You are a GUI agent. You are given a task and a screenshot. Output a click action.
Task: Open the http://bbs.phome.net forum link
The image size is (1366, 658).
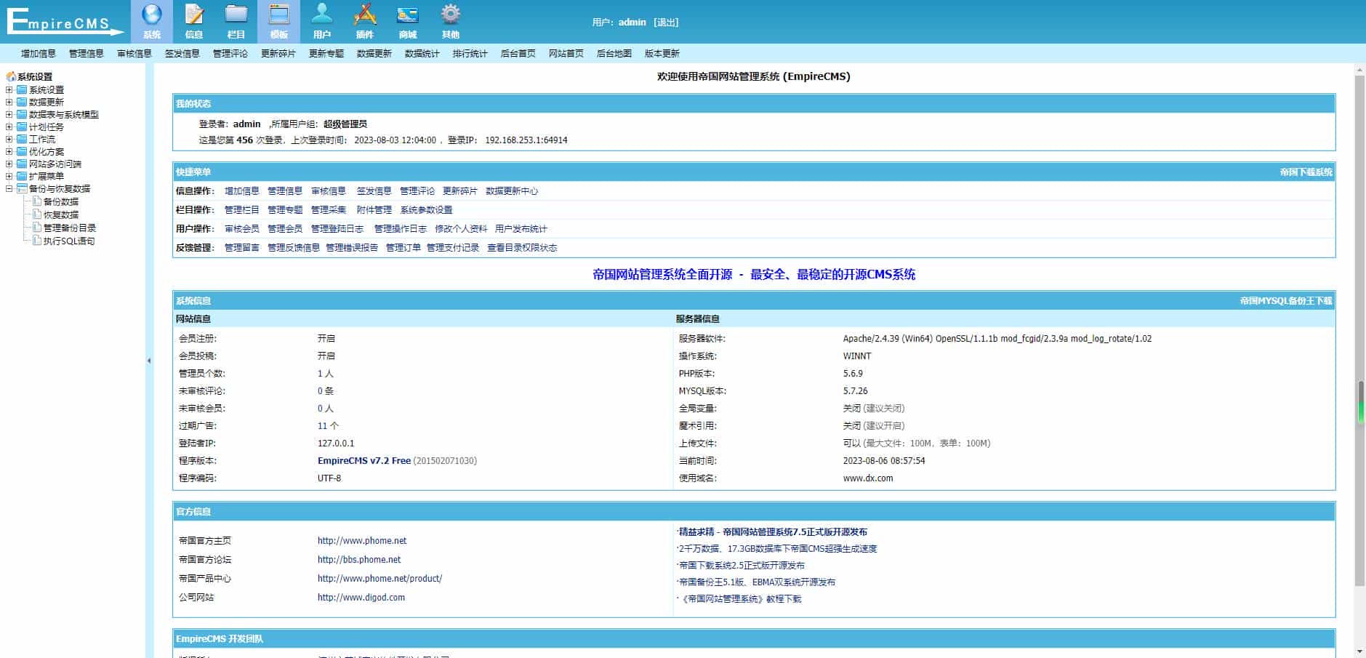(x=359, y=560)
